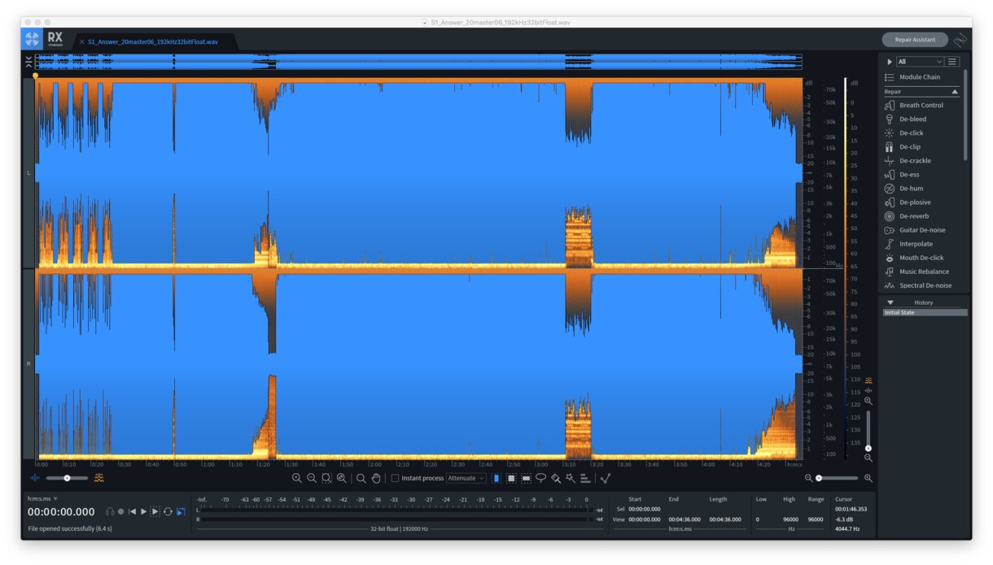Choose the Brush selection tool

tap(555, 478)
